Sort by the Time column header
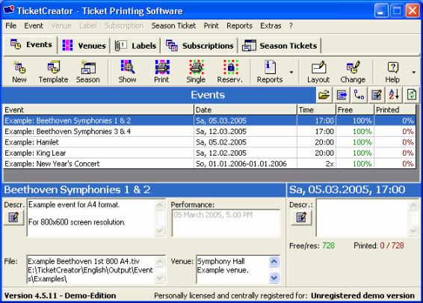 click(316, 110)
